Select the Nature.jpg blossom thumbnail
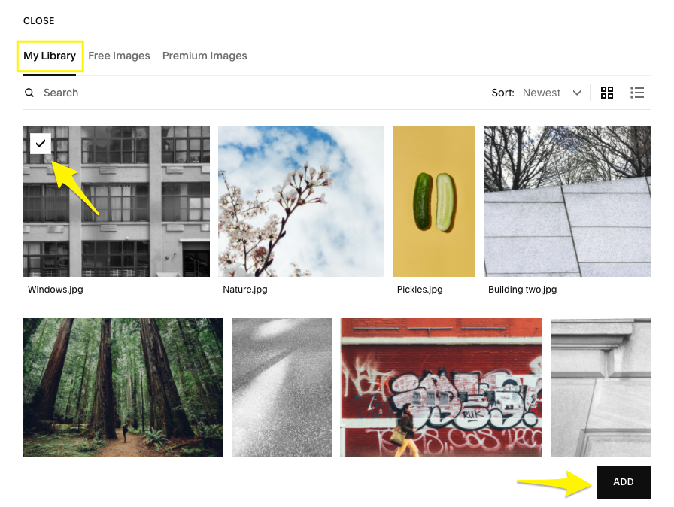The width and height of the screenshot is (674, 507). (301, 202)
